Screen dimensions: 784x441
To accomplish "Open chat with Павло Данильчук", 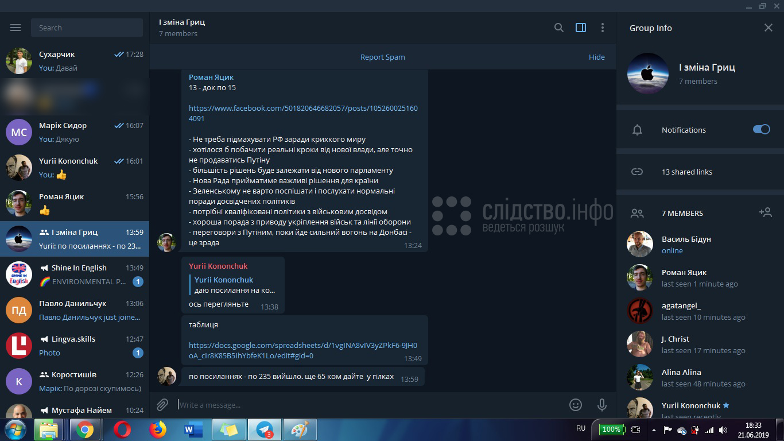I will point(75,310).
